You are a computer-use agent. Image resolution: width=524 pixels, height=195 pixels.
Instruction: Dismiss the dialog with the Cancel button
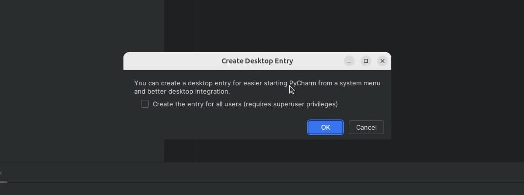[366, 127]
